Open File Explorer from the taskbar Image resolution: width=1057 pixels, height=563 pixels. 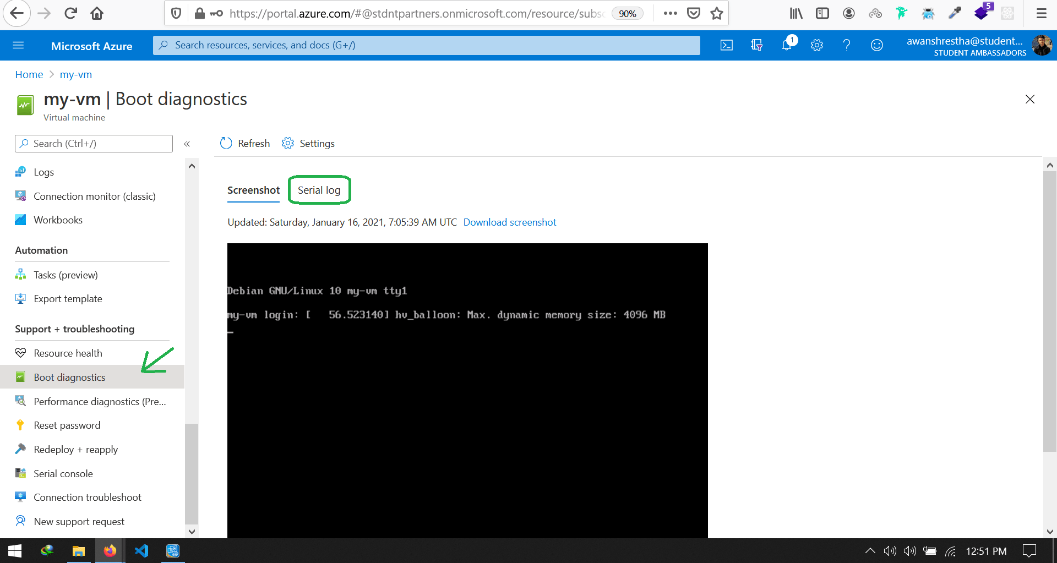(79, 551)
